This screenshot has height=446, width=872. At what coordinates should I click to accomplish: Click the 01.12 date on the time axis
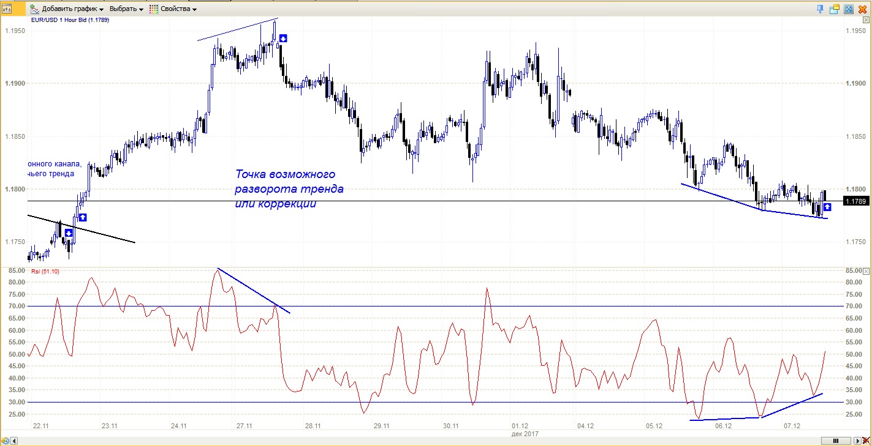[520, 426]
